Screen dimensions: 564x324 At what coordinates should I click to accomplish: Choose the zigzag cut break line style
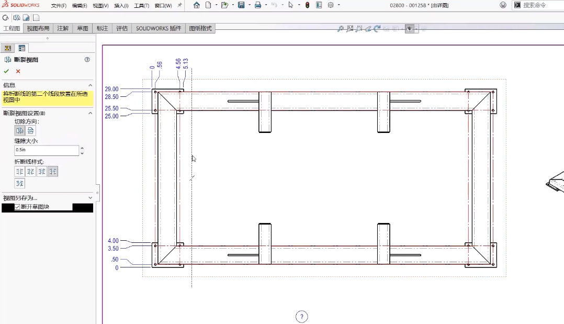42,171
